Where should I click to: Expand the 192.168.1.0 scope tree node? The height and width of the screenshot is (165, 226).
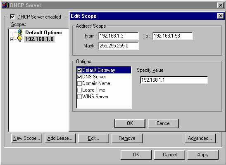[12, 39]
